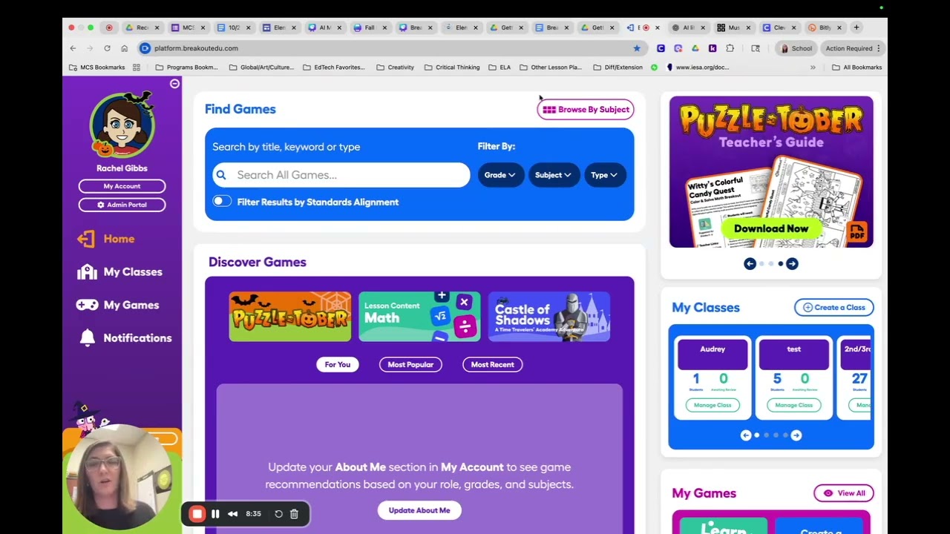
Task: Expand the Subject filter dropdown
Action: pos(554,175)
